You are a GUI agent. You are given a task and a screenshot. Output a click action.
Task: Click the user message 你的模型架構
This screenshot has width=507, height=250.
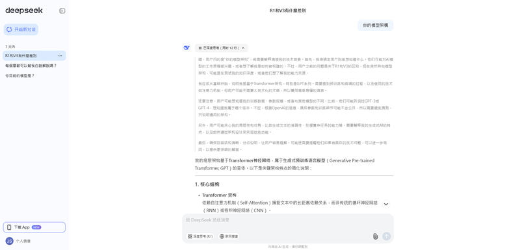(376, 25)
